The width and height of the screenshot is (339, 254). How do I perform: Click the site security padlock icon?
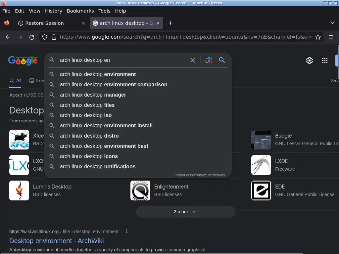pyautogui.click(x=54, y=37)
